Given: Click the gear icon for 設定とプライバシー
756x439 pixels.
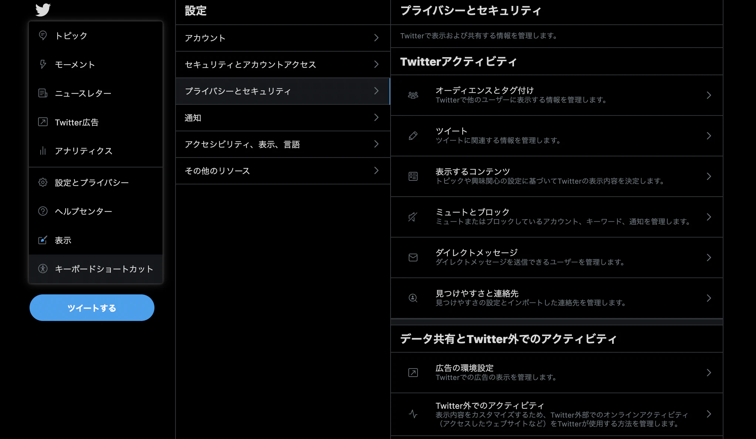Looking at the screenshot, I should (x=43, y=182).
